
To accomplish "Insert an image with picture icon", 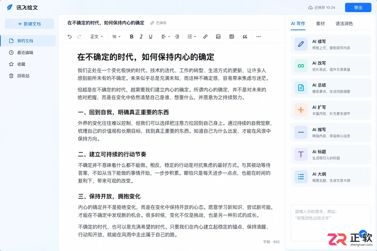I will [218, 36].
